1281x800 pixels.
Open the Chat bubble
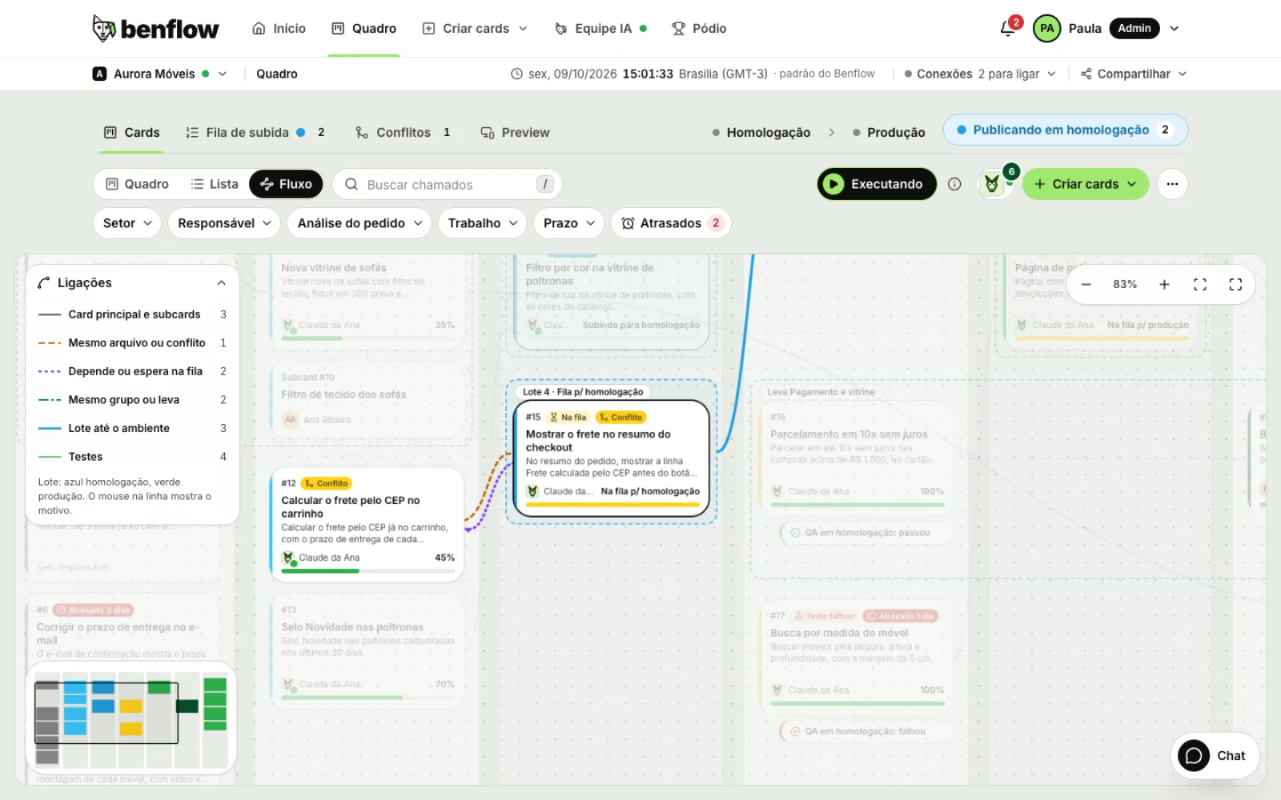point(1215,755)
